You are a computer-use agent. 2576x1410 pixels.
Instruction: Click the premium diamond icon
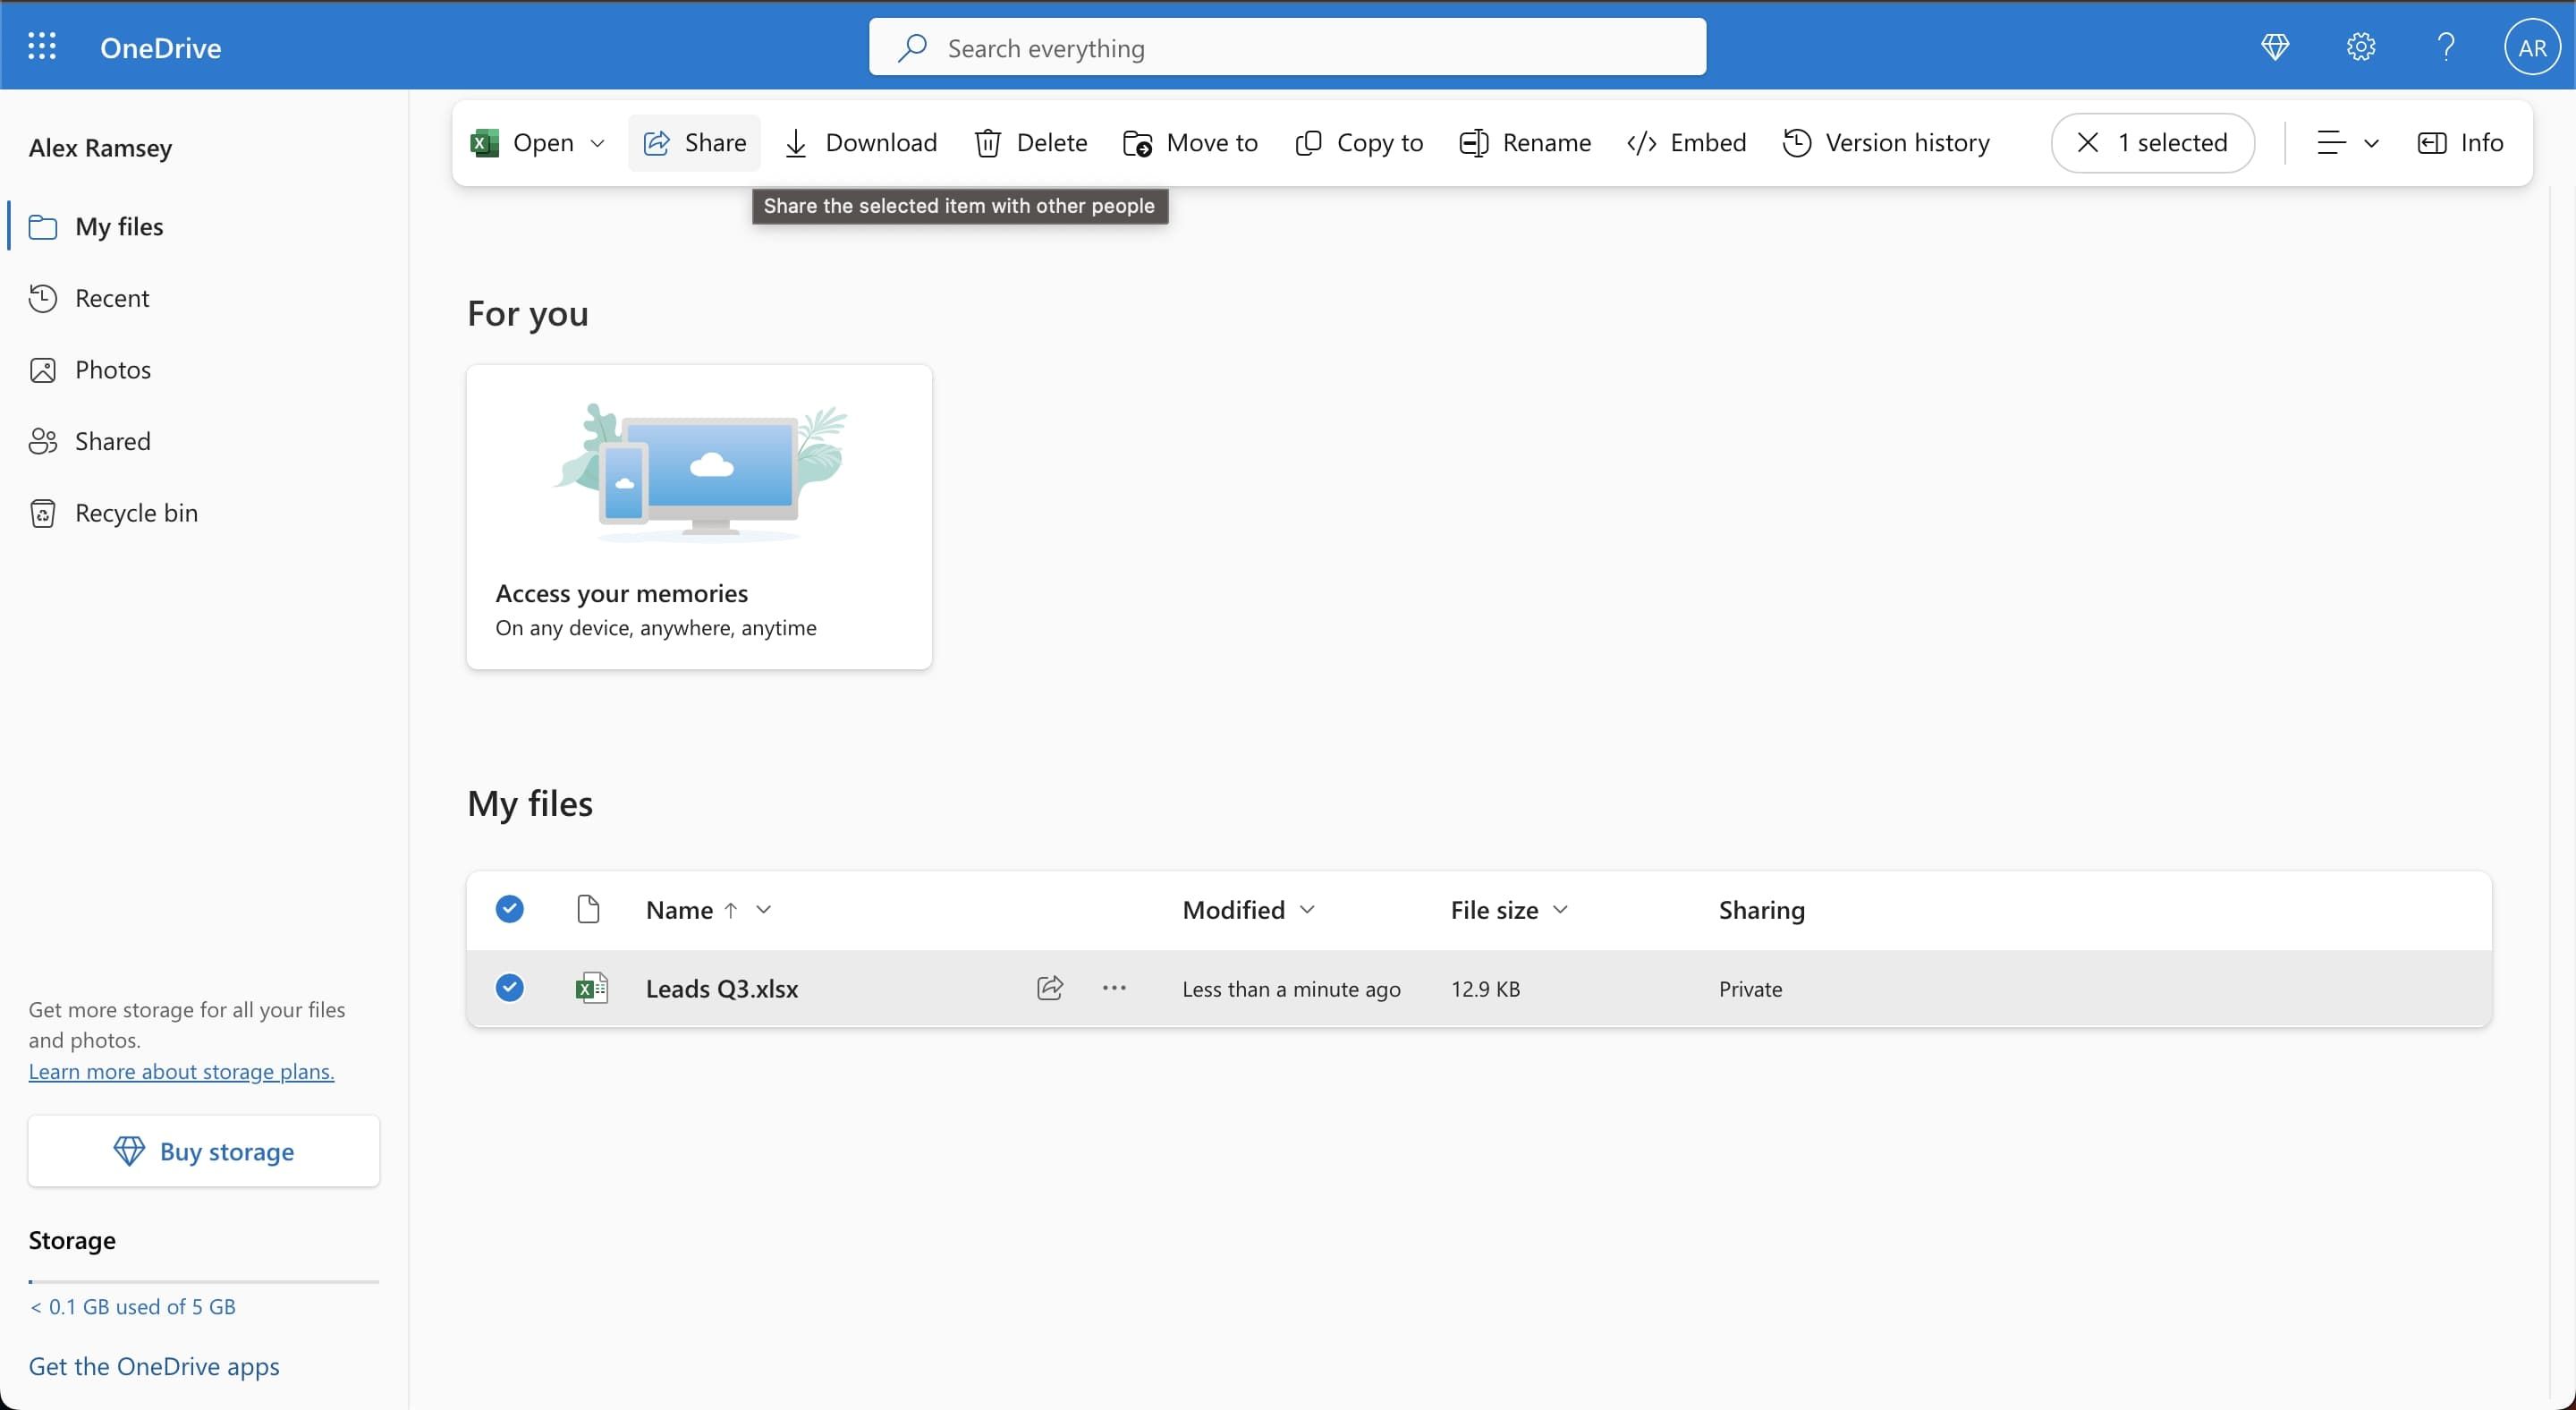[x=2275, y=46]
